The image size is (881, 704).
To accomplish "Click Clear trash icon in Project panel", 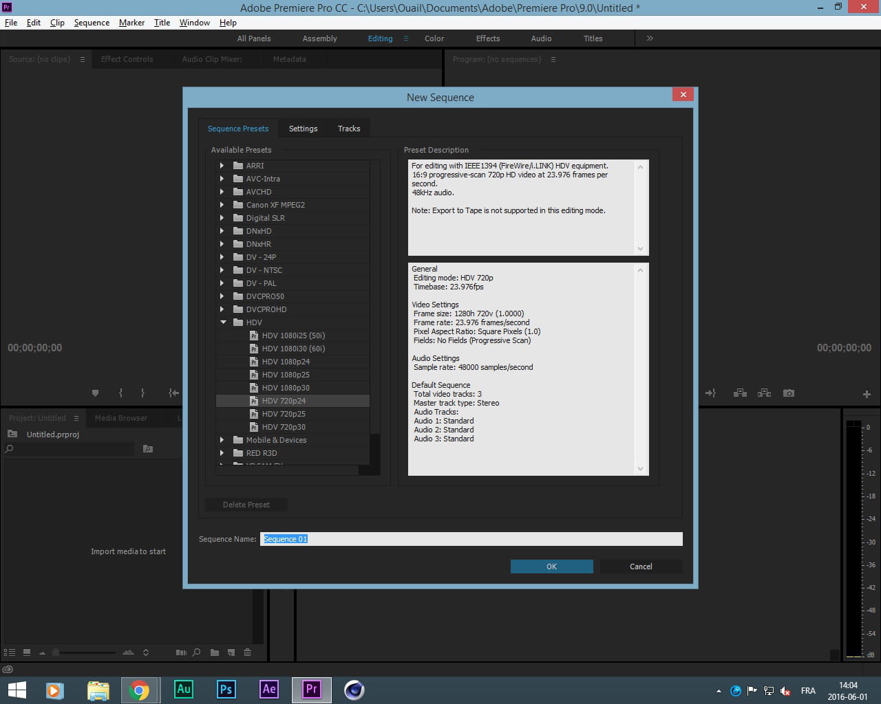I will (248, 652).
